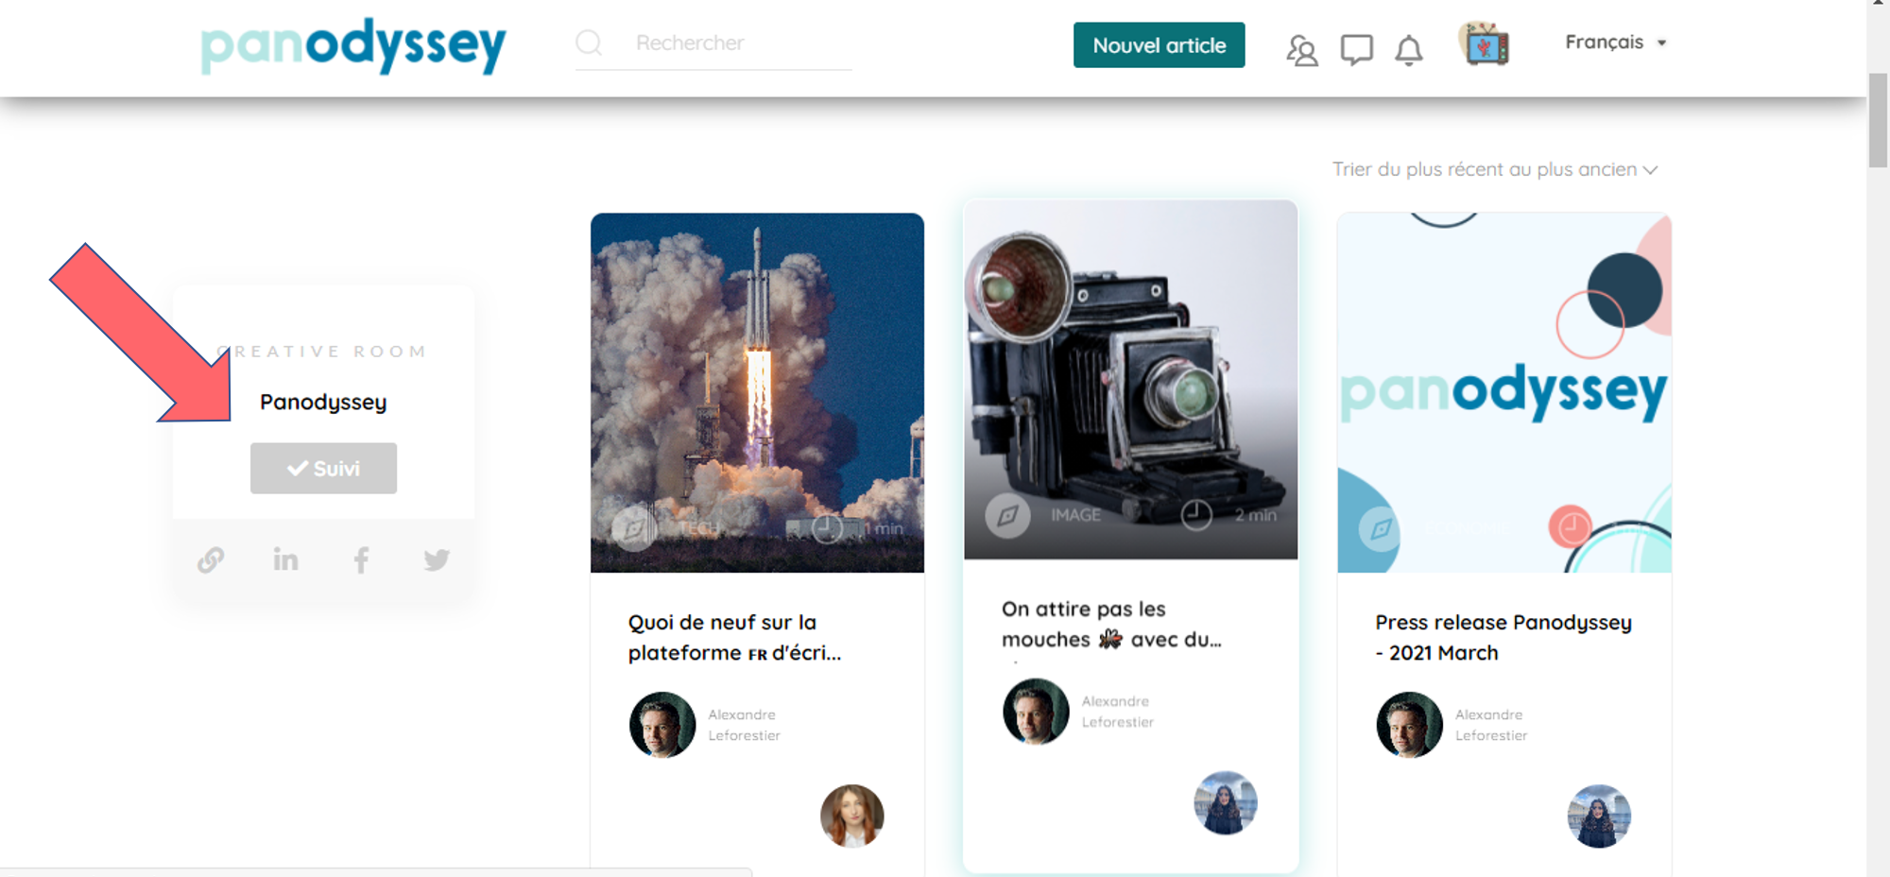Click the clock icon on camera card
The width and height of the screenshot is (1890, 877).
pos(1196,515)
